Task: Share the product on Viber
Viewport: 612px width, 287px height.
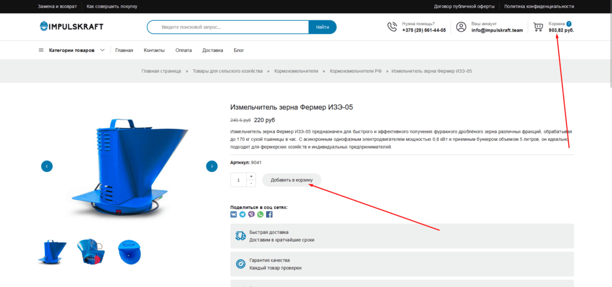Action: (x=252, y=214)
